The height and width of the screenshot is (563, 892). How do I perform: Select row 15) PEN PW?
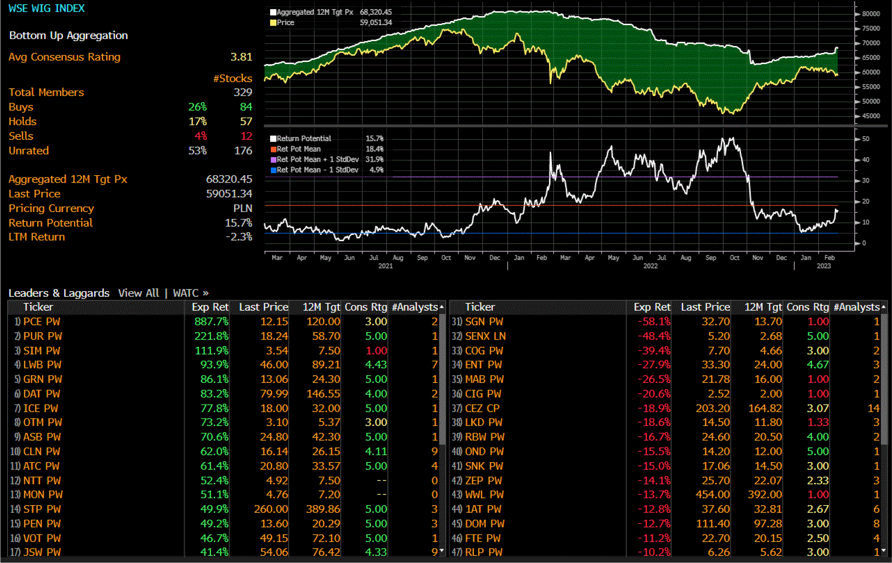(224, 524)
